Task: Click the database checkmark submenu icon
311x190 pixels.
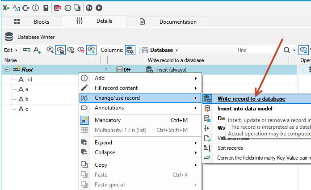Action: [x=207, y=118]
